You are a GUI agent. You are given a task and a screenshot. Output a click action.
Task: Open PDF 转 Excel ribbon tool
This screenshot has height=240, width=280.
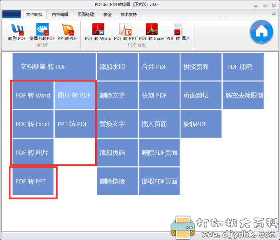(152, 32)
